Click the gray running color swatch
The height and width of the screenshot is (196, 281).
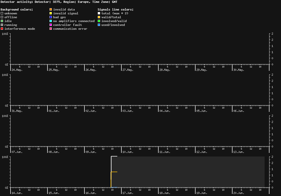pos(2,25)
